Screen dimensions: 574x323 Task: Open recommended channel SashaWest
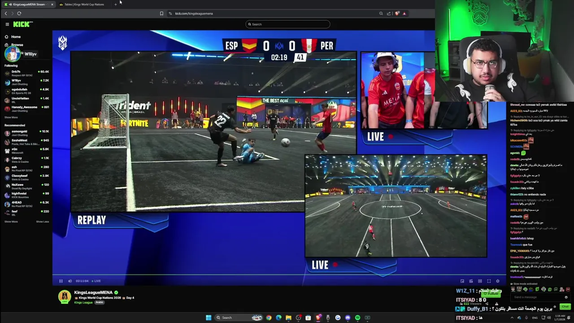click(x=26, y=142)
